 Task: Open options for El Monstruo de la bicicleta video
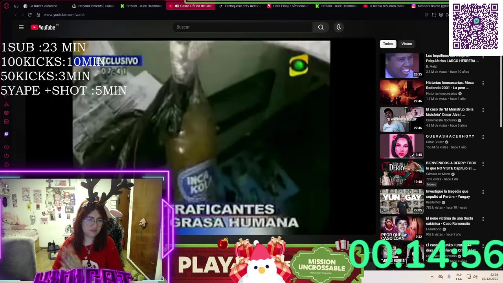point(483,110)
